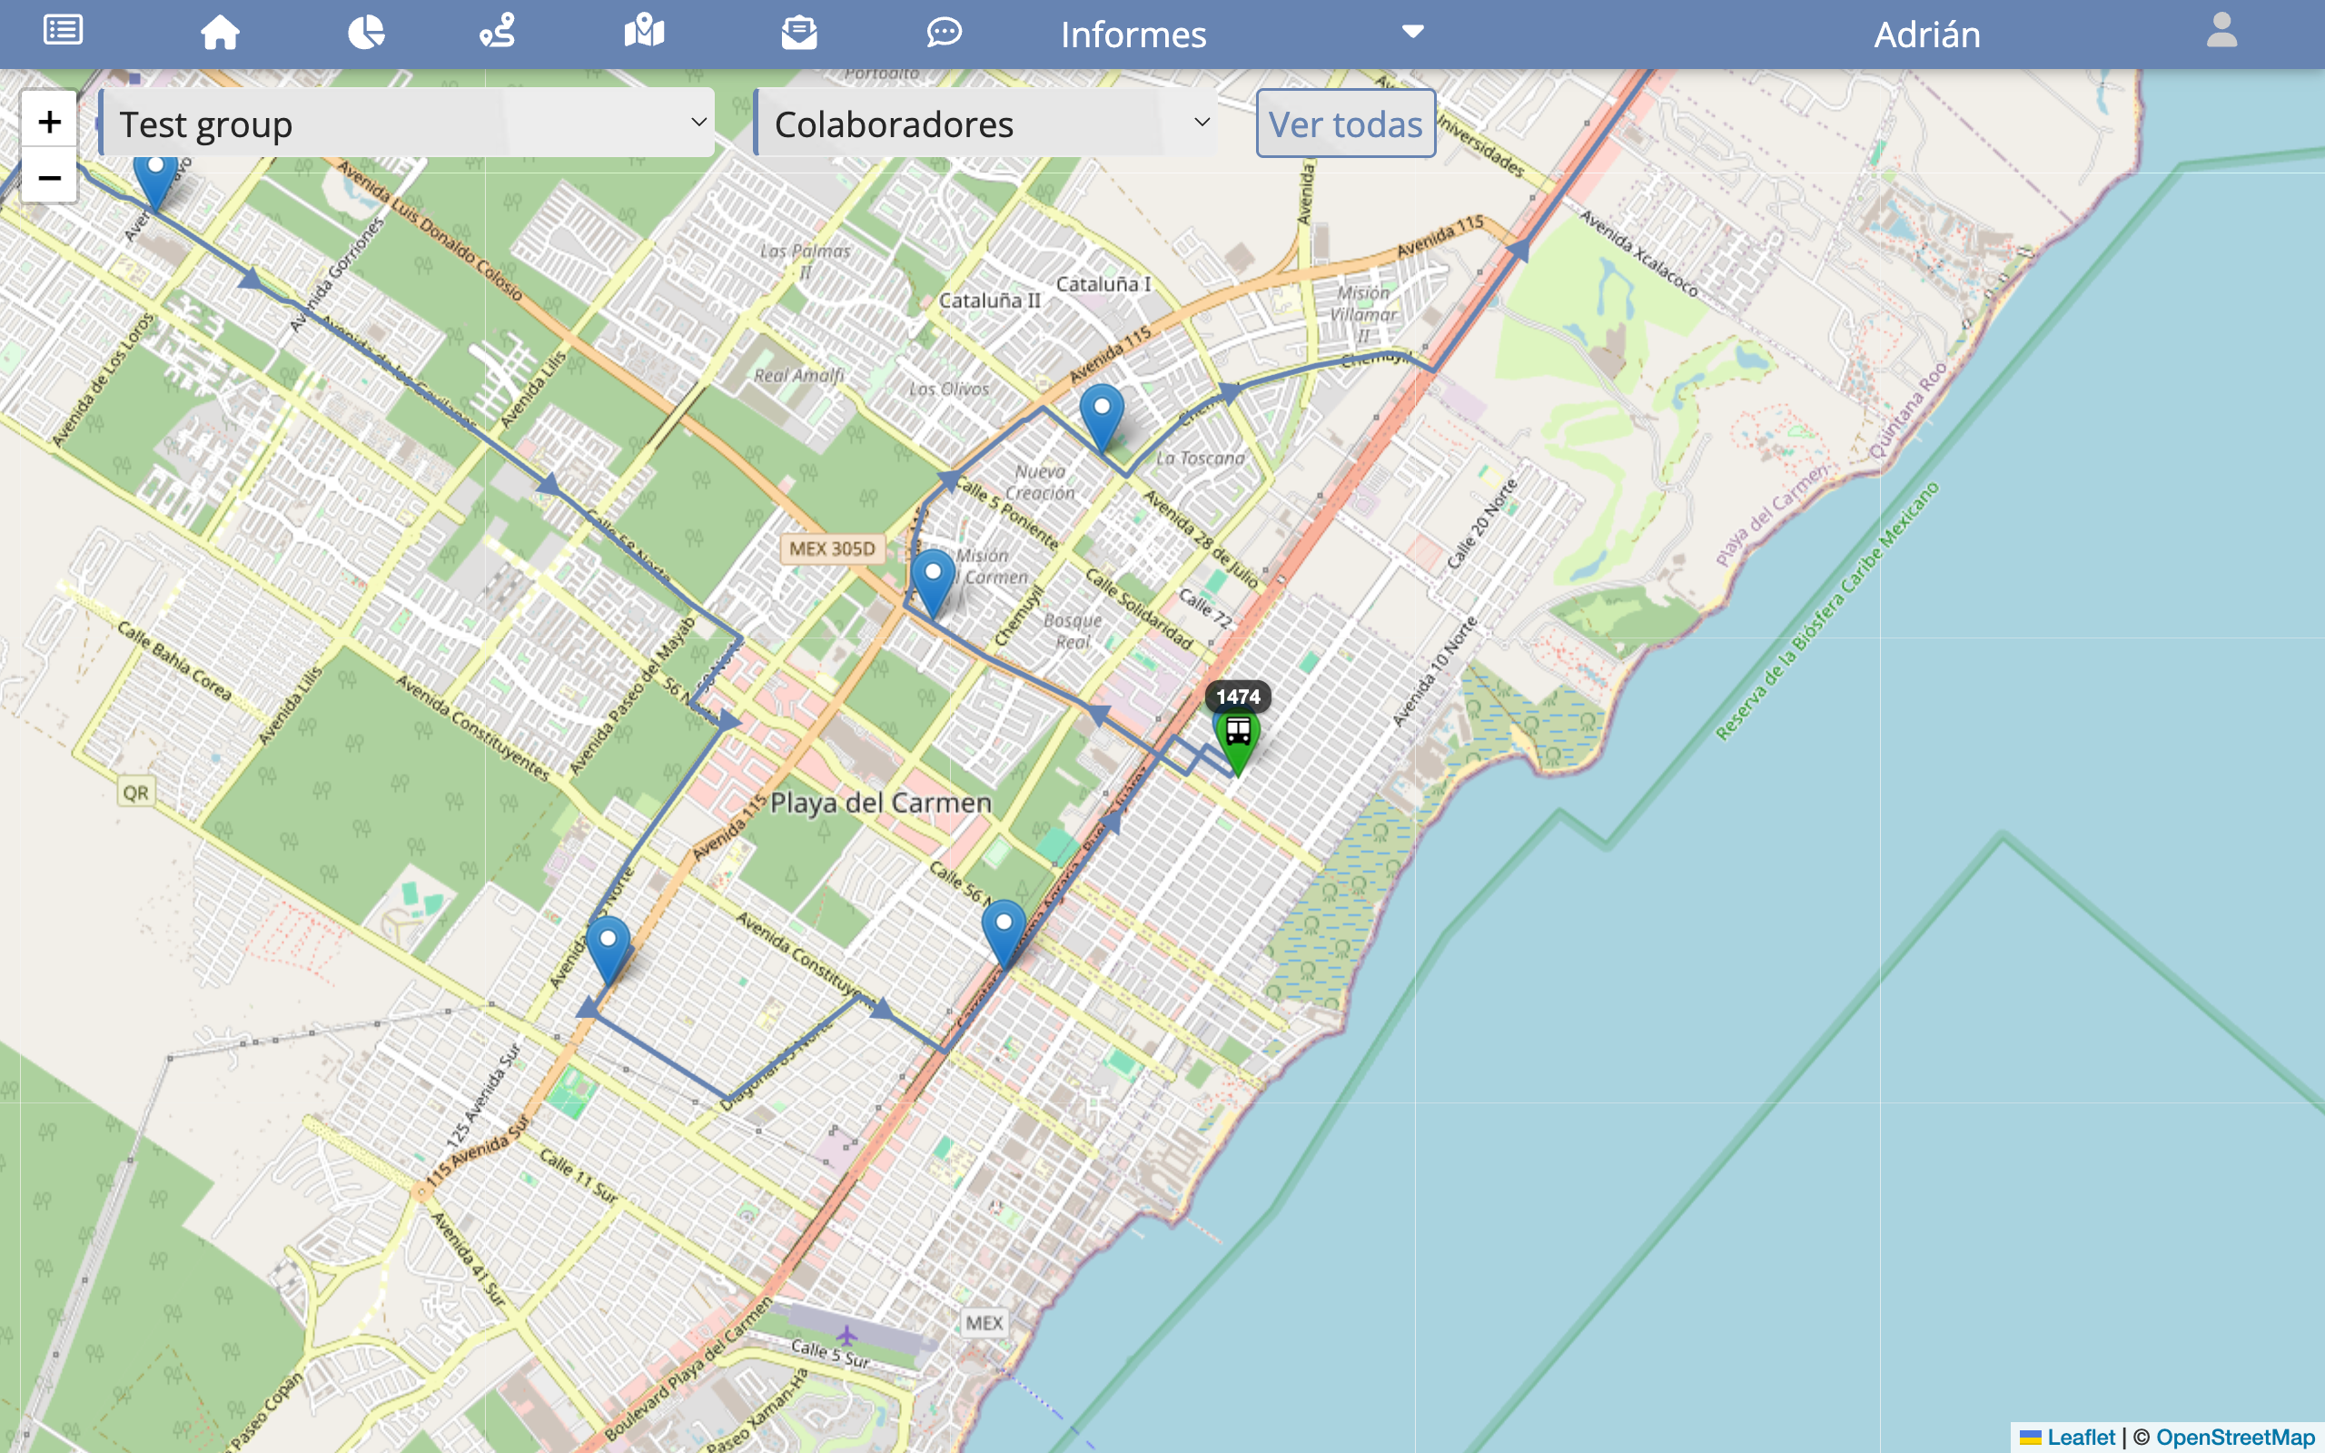This screenshot has width=2325, height=1453.
Task: Click the user profile icon
Action: coord(2224,32)
